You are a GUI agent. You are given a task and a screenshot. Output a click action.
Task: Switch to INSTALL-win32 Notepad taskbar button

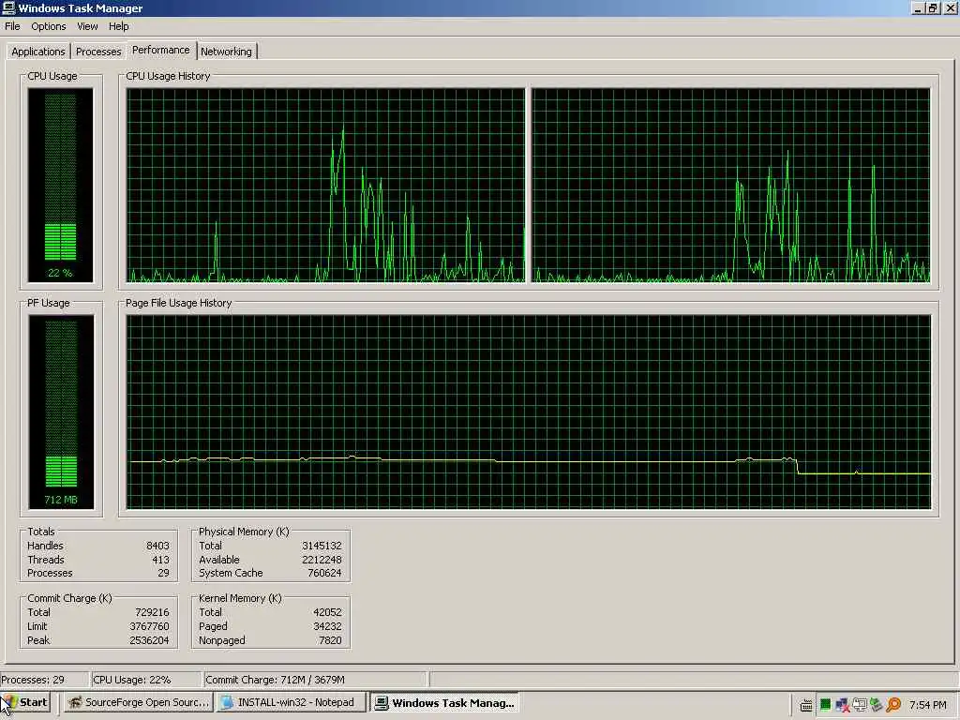(x=292, y=702)
